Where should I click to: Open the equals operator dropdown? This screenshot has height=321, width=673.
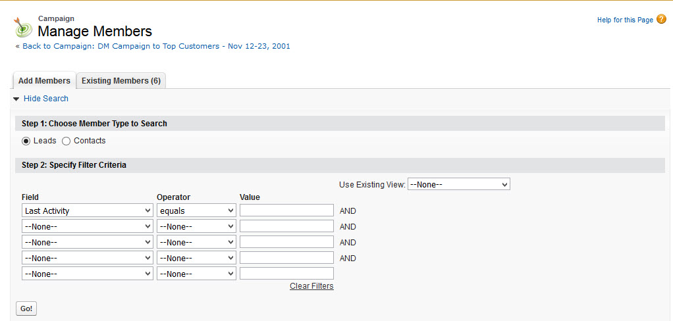[196, 210]
